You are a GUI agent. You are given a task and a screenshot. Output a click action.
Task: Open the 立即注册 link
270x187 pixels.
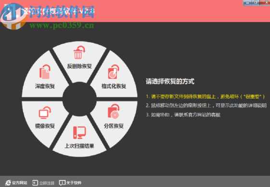pyautogui.click(x=47, y=183)
